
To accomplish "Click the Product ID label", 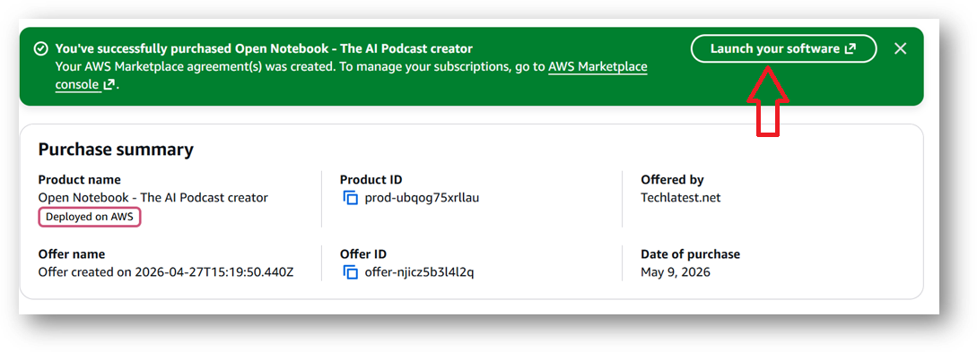I will point(371,180).
